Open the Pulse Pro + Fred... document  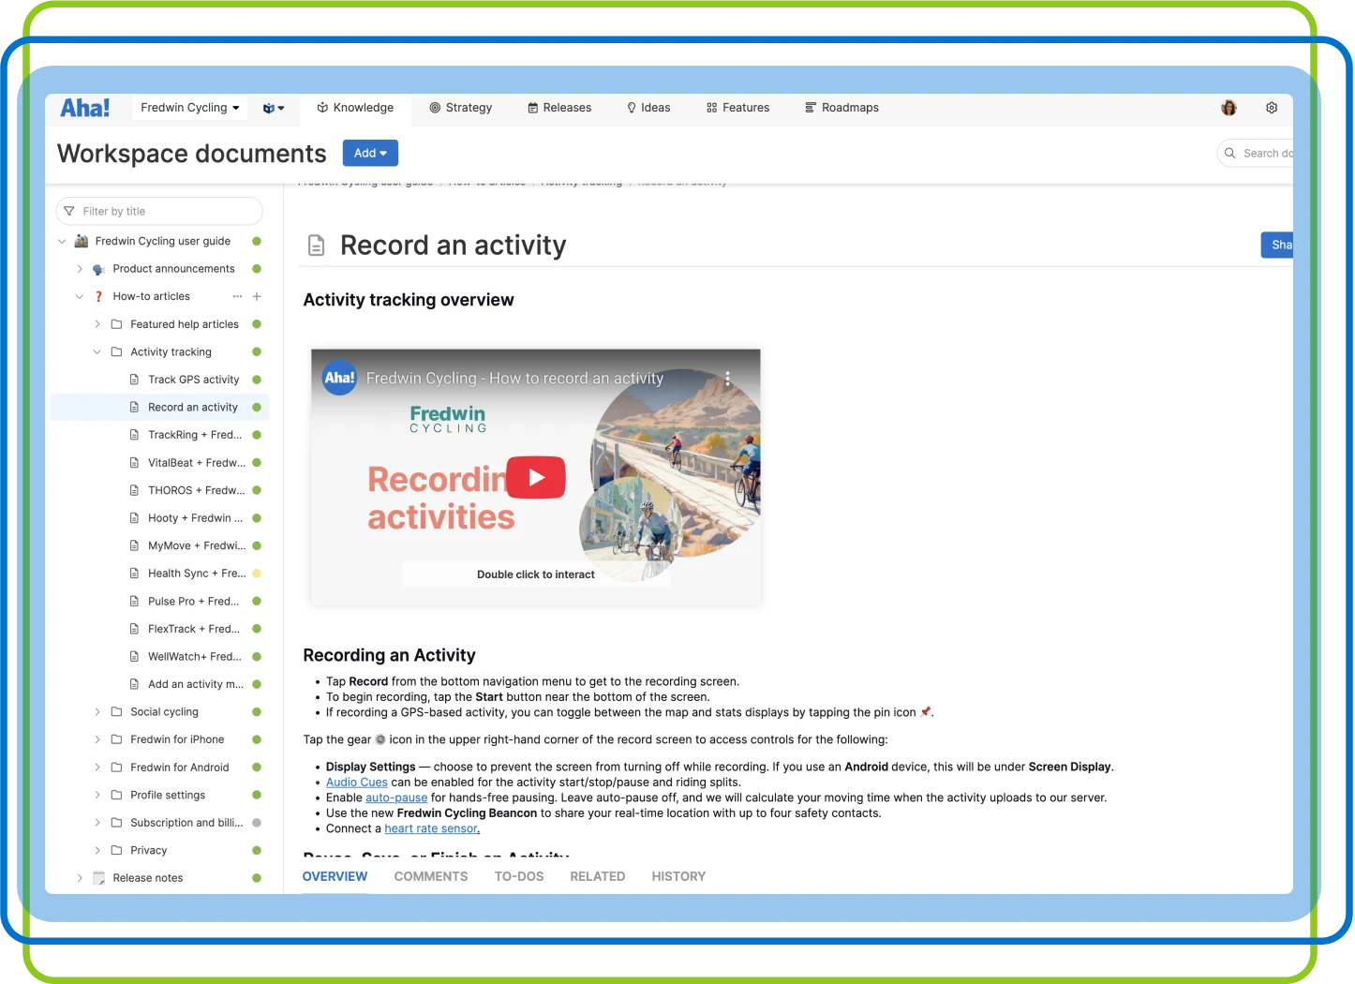pos(193,602)
